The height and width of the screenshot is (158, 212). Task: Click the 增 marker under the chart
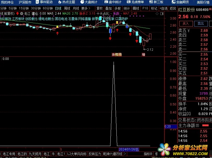(x=143, y=54)
